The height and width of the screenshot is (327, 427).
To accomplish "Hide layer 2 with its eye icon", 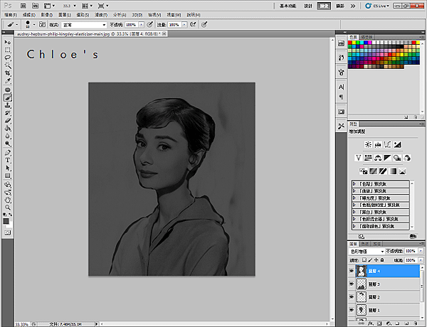I will [x=352, y=297].
